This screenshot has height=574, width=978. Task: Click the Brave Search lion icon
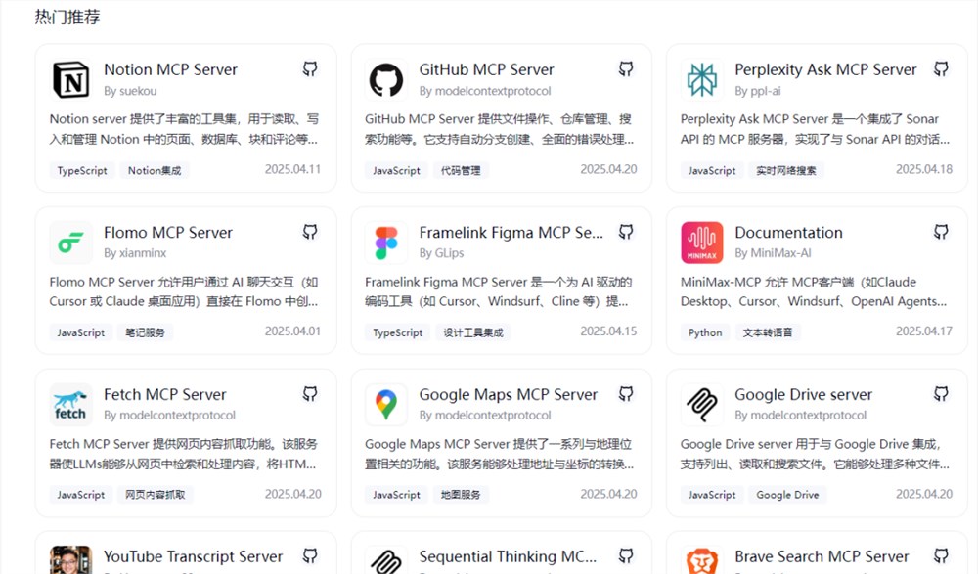701,560
